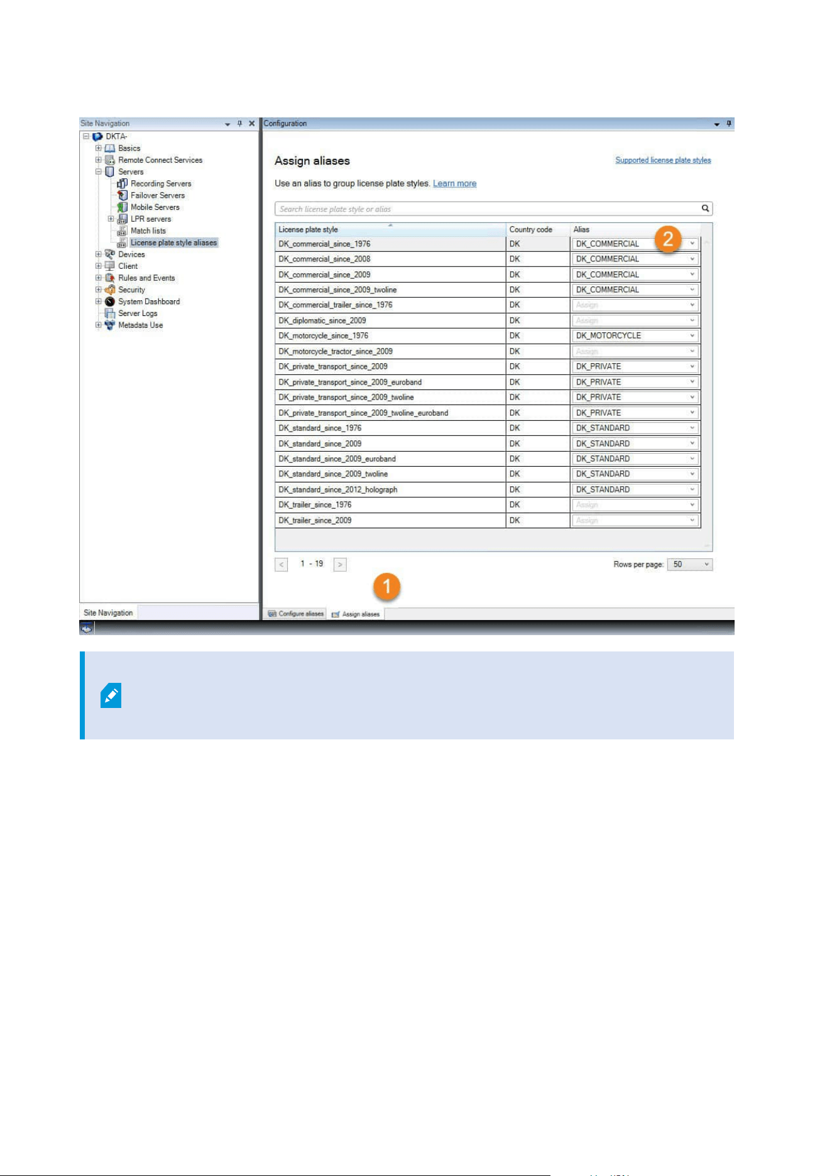Collapse the DKTA root node
Viewport: 832px width, 1176px height.
coord(86,136)
